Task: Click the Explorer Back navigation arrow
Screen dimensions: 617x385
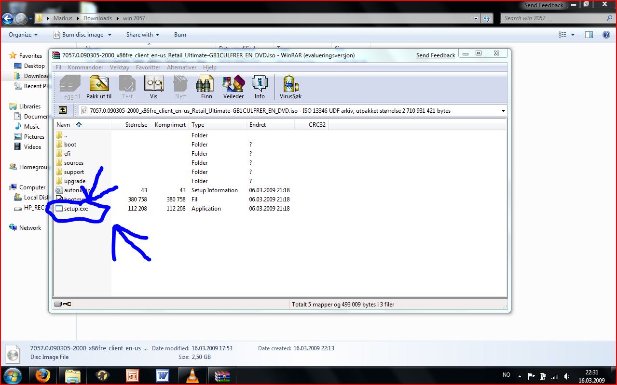Action: [8, 19]
